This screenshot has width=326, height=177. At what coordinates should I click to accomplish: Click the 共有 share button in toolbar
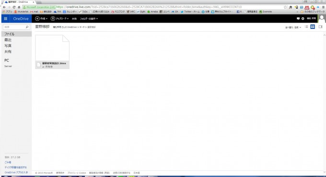74,19
